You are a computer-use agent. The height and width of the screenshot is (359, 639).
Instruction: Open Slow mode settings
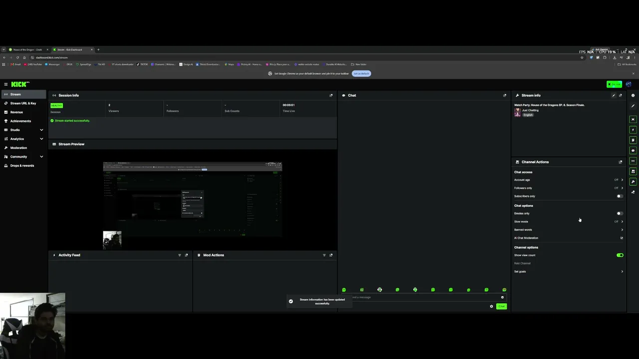coord(569,221)
